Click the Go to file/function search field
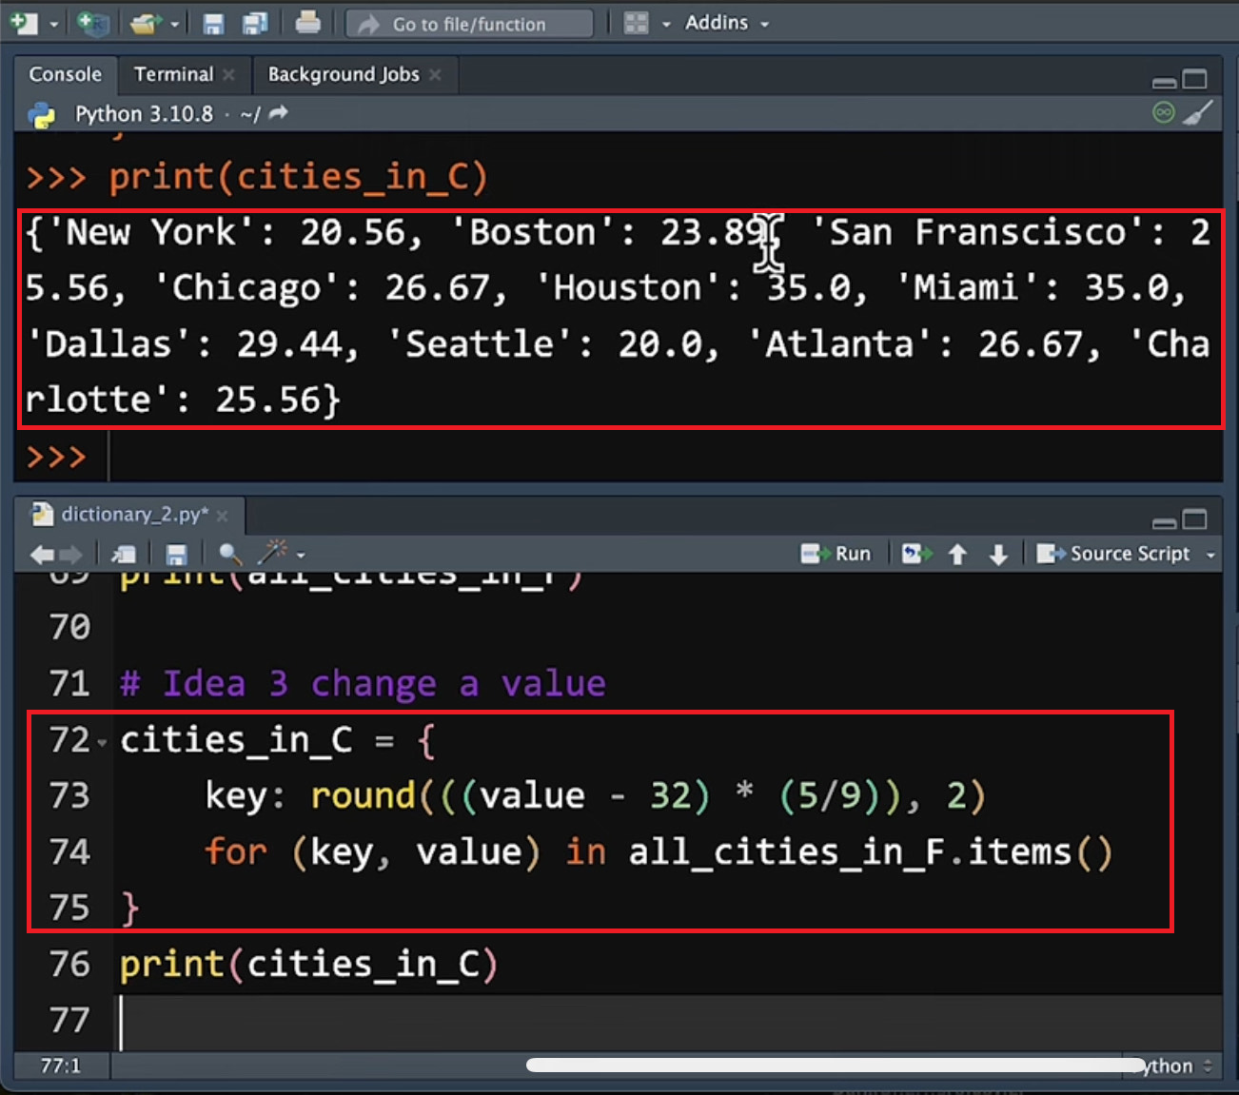 tap(469, 24)
